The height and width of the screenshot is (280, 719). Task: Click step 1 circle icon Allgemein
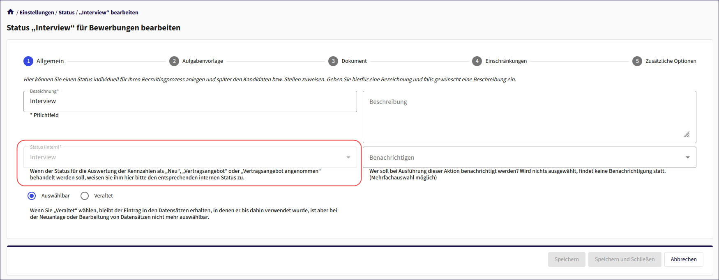[28, 61]
